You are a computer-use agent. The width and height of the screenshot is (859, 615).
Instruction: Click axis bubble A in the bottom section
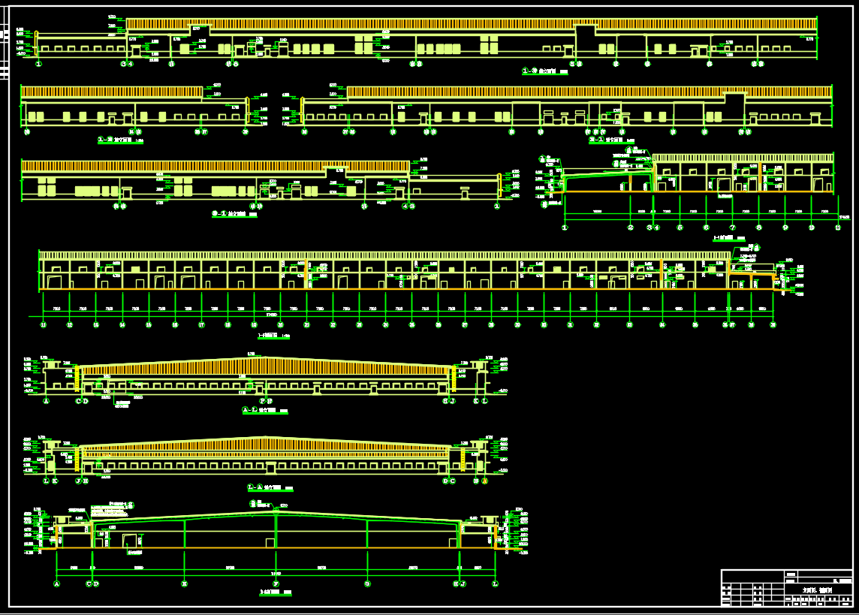click(56, 583)
